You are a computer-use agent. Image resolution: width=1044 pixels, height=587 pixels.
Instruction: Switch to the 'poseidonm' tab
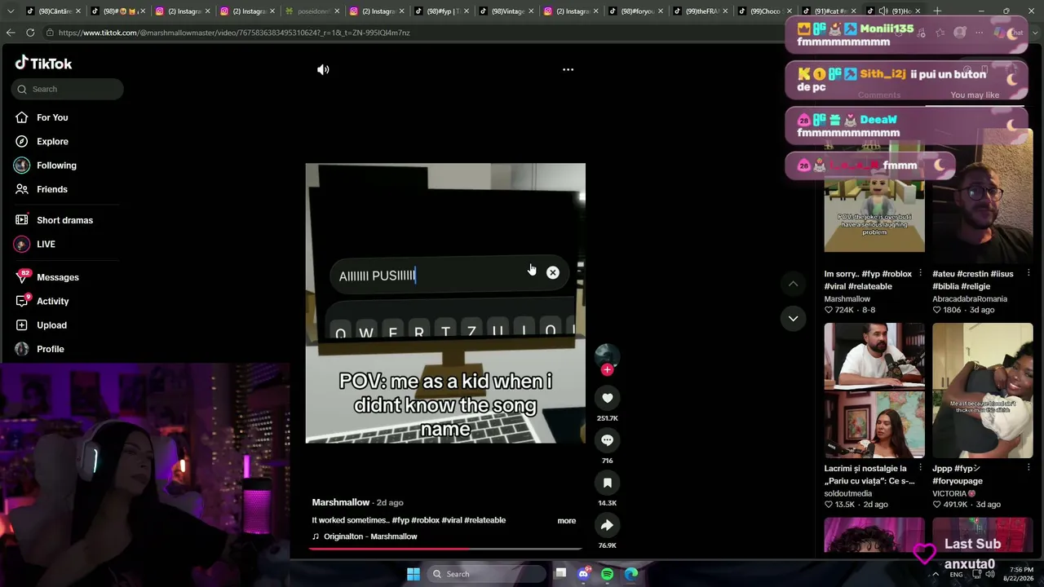pyautogui.click(x=312, y=11)
